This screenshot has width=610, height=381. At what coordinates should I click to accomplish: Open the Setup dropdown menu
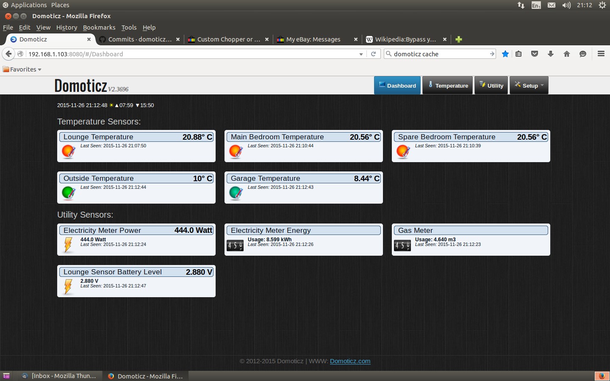(x=529, y=86)
